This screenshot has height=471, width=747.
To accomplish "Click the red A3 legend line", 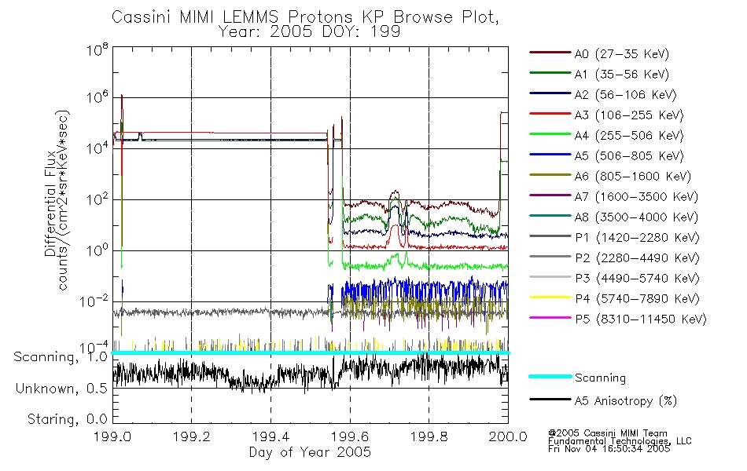I will click(550, 114).
